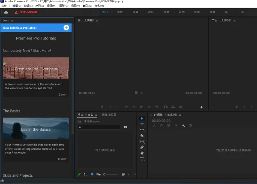Open the Program monitor panel menu
Image resolution: width=257 pixels, height=184 pixels.
234,21
